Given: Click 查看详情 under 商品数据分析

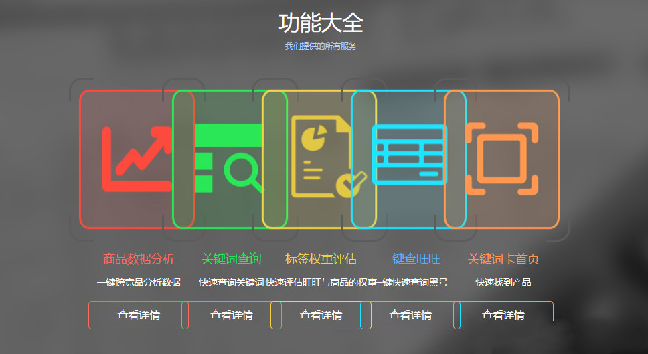Looking at the screenshot, I should pyautogui.click(x=139, y=315).
